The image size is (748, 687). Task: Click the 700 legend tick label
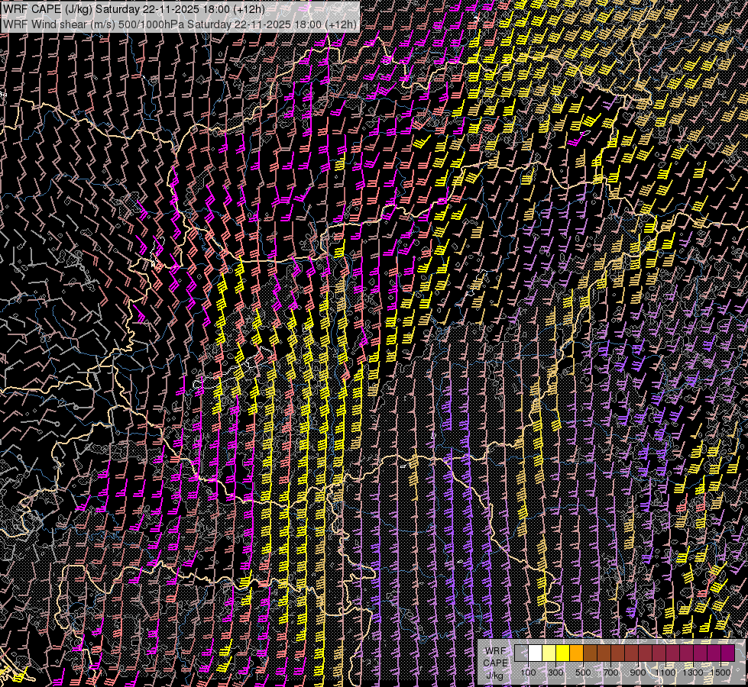610,672
